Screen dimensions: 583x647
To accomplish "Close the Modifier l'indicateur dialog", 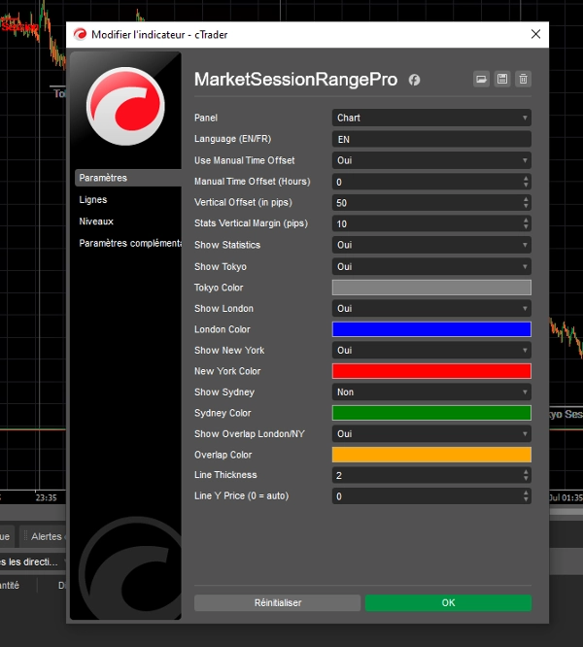I will click(x=535, y=34).
